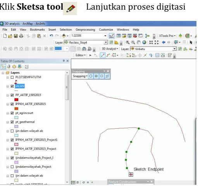Undo the last action
Screen dimensions: 198x186
[52, 36]
